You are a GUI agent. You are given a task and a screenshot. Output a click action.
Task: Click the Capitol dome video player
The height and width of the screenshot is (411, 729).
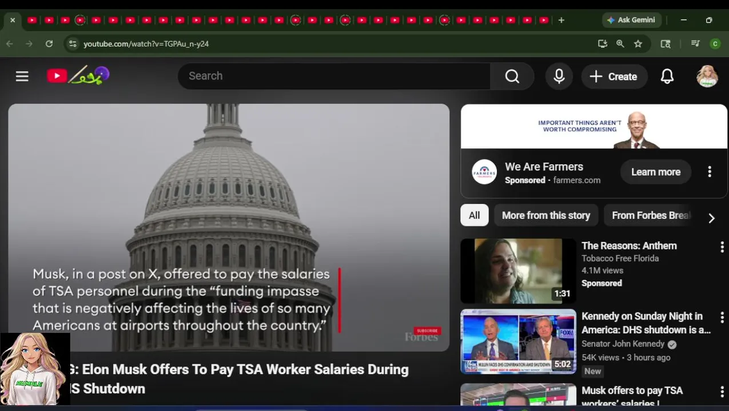coord(229,227)
